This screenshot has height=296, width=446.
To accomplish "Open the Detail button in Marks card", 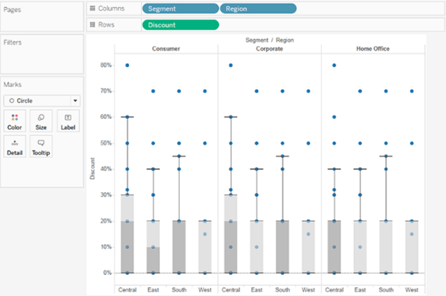I will click(14, 146).
